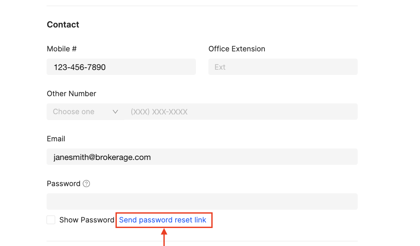Click the Choose one placeholder text

73,112
